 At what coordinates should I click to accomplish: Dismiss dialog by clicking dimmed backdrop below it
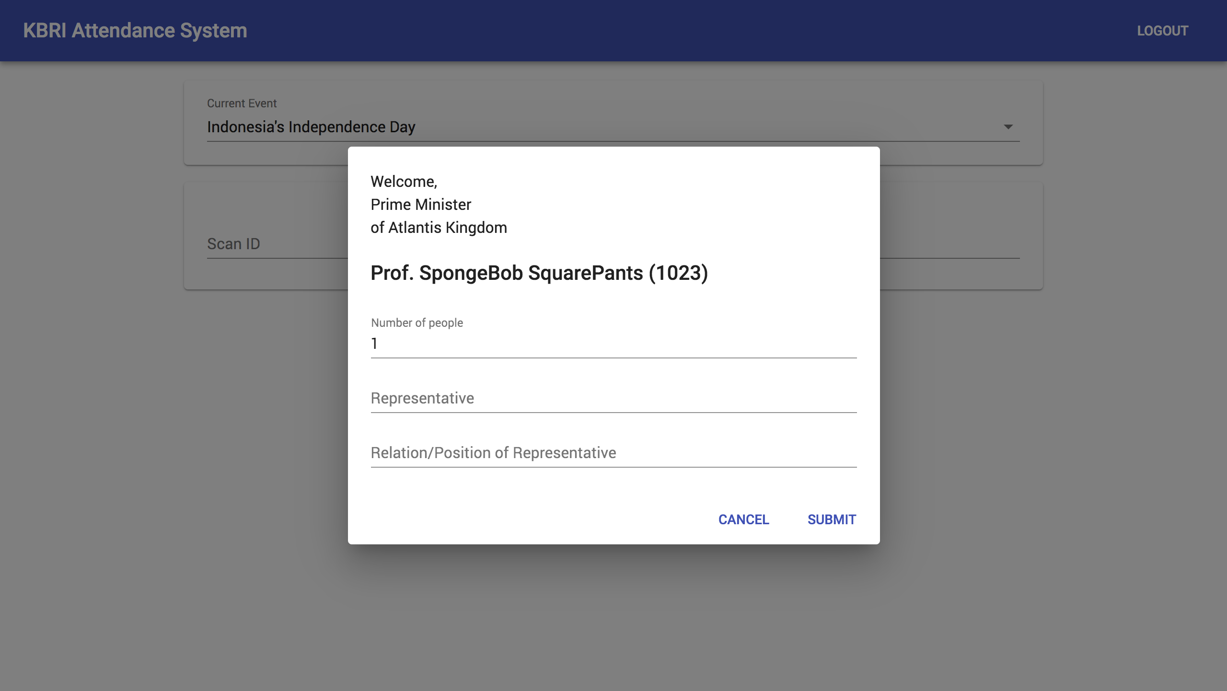click(613, 618)
